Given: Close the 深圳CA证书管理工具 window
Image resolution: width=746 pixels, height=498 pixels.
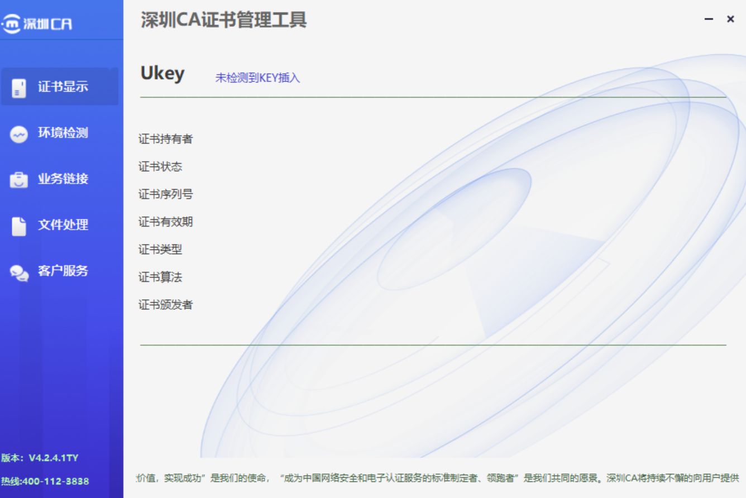Looking at the screenshot, I should click(x=730, y=19).
